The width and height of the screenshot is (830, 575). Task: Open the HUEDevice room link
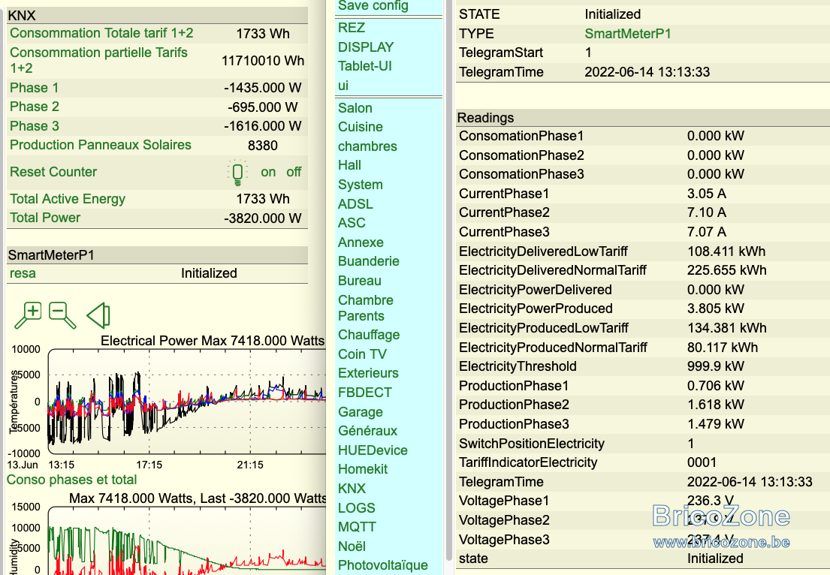[x=373, y=450]
